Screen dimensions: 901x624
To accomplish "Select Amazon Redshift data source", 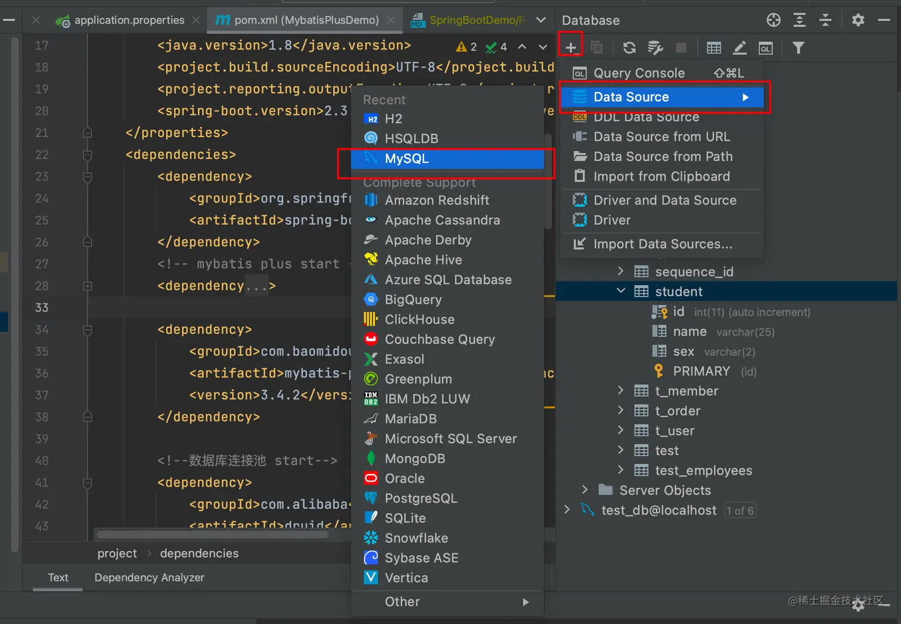I will pyautogui.click(x=448, y=200).
